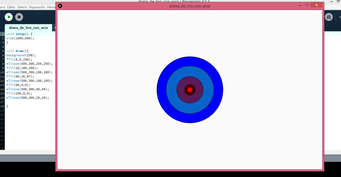Screen dimensions: 341x177
Task: Toggle the debugger butterfly icon
Action: 329,17
